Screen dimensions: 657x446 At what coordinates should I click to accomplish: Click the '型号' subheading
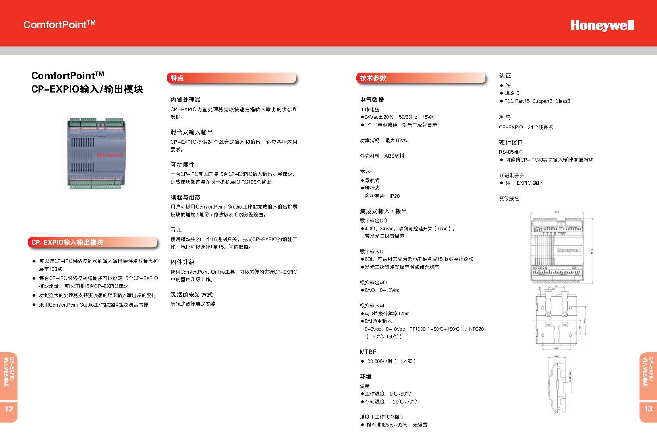505,118
